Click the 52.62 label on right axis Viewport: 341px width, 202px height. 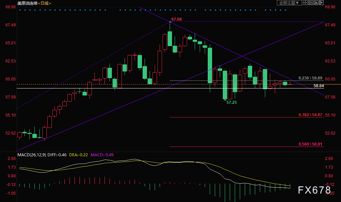pos(330,133)
